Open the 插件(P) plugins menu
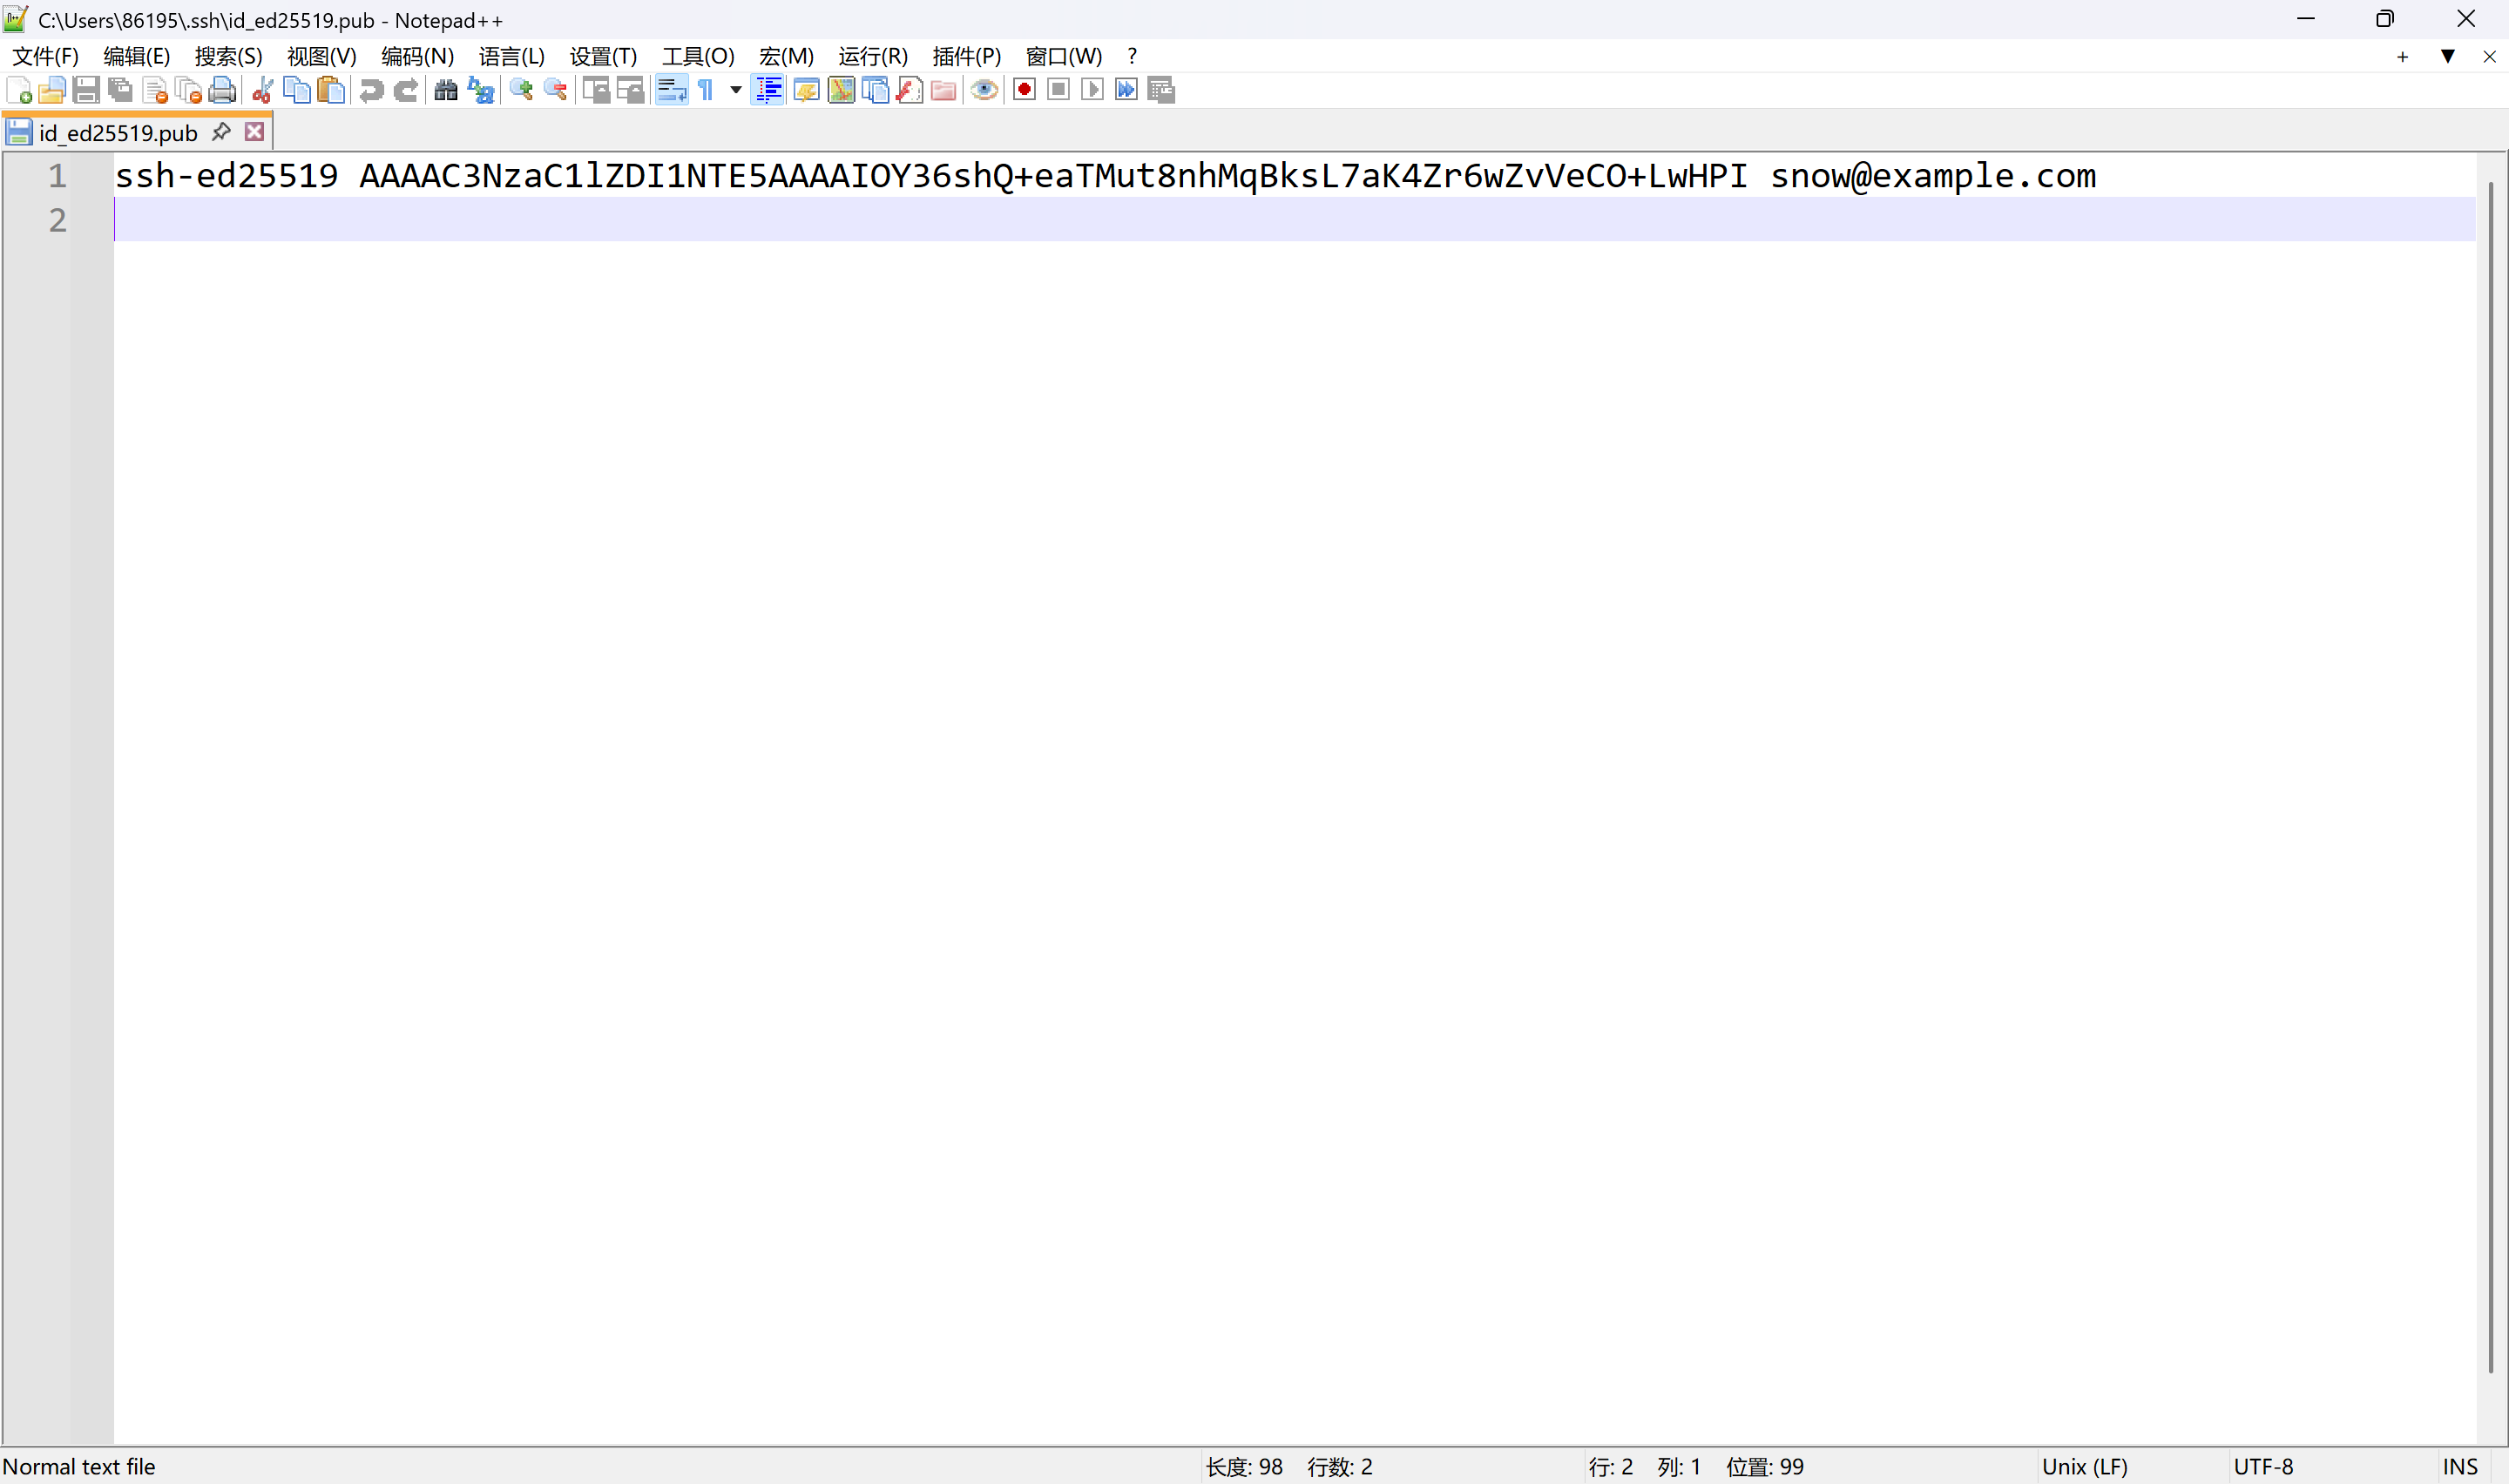 coord(966,57)
